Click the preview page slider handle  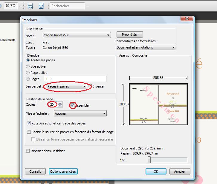point(149,160)
